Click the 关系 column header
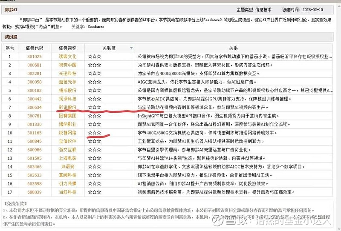This screenshot has height=231, width=341. (x=233, y=48)
